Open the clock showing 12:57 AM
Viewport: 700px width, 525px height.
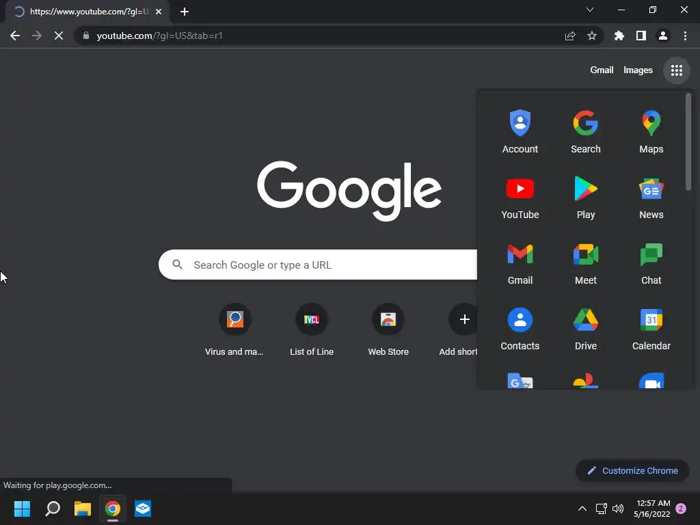point(651,509)
